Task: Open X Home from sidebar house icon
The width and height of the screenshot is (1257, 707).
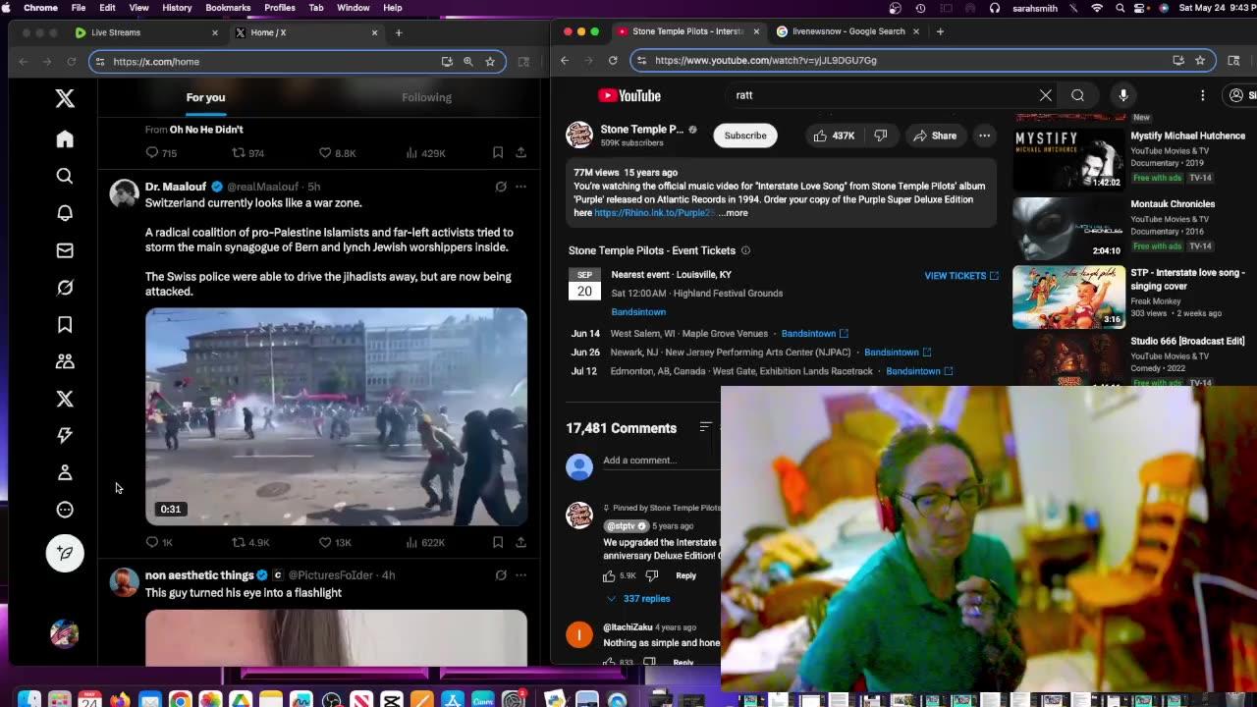Action: [65, 139]
